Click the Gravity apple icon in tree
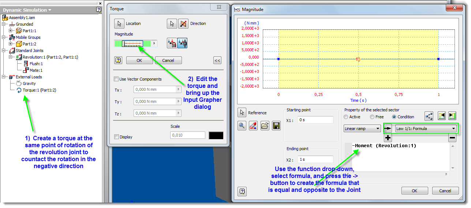Viewport: 471px width, 208px height. click(x=19, y=83)
